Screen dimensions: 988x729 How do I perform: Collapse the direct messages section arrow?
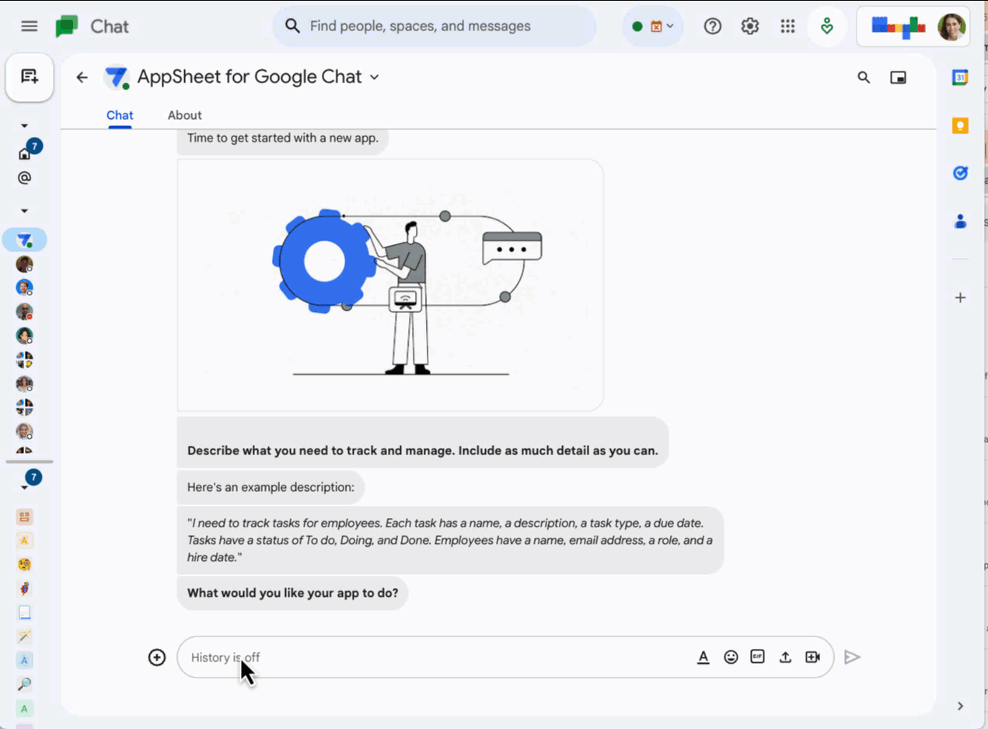[x=24, y=211]
